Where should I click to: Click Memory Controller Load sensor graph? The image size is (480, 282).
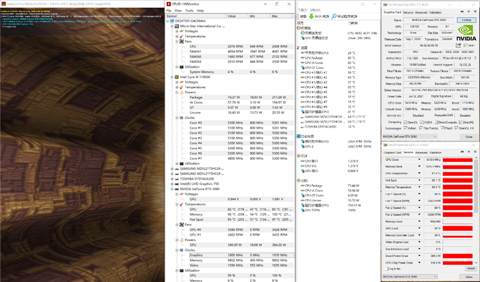tap(458, 235)
